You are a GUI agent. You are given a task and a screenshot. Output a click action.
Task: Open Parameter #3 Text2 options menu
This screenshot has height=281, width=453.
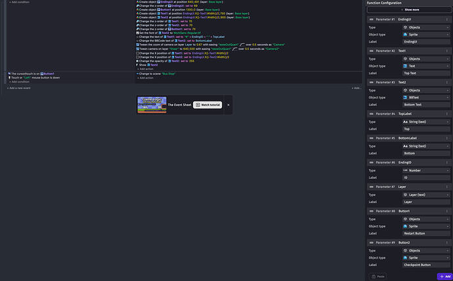[x=446, y=82]
